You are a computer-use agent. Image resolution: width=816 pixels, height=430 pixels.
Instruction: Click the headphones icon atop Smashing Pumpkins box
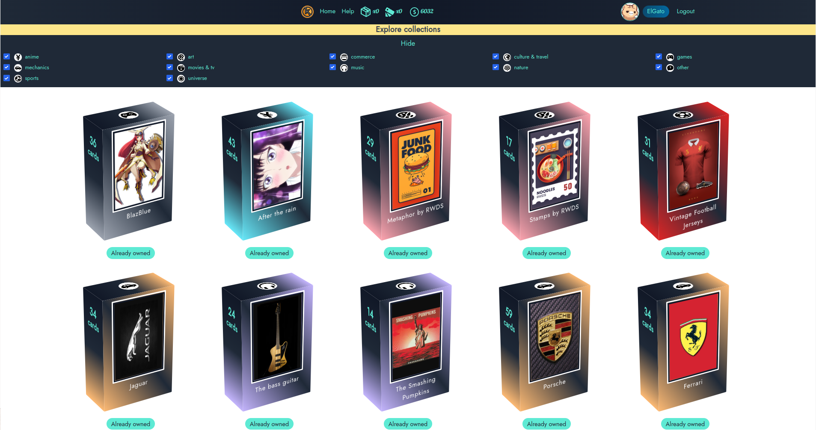[x=406, y=286]
